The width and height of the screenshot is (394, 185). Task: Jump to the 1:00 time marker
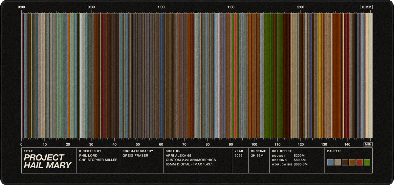161,7
